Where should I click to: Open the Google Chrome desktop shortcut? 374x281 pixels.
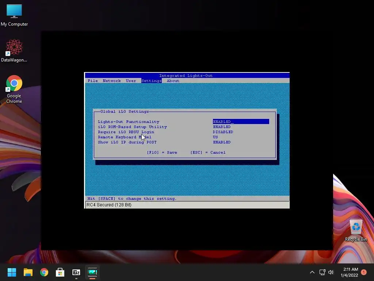point(14,89)
